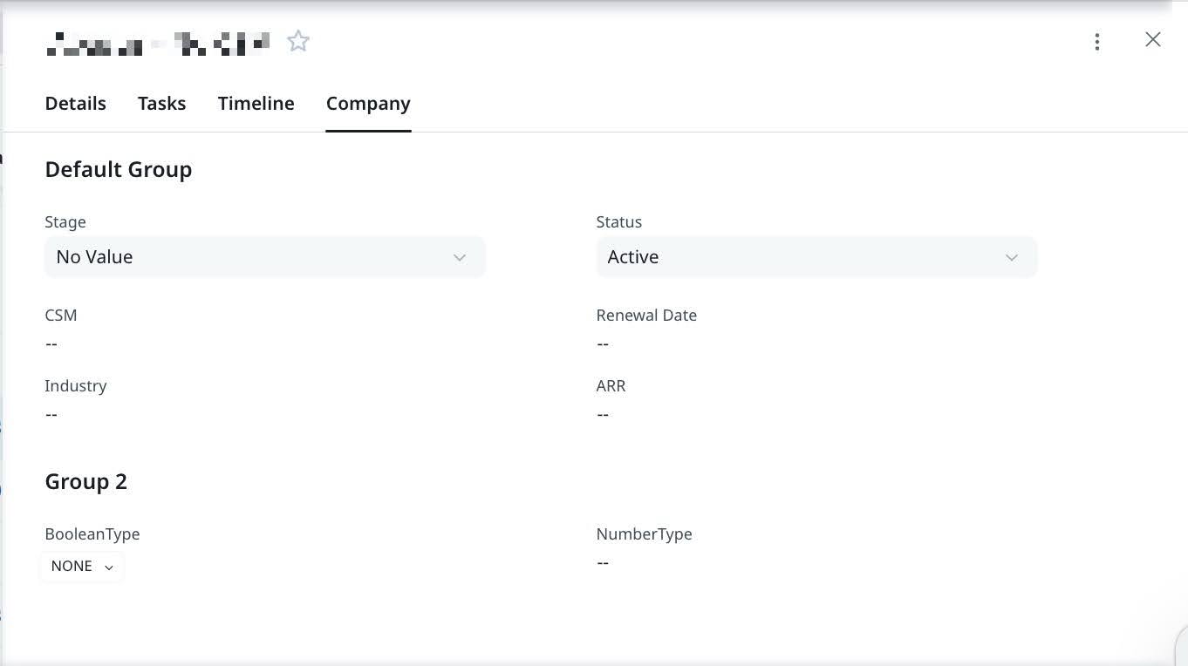The height and width of the screenshot is (666, 1188).
Task: Open the Timeline tab
Action: coord(256,103)
